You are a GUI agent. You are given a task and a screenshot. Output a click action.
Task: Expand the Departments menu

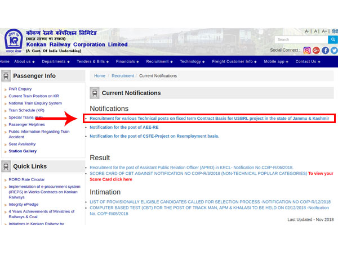[56, 61]
